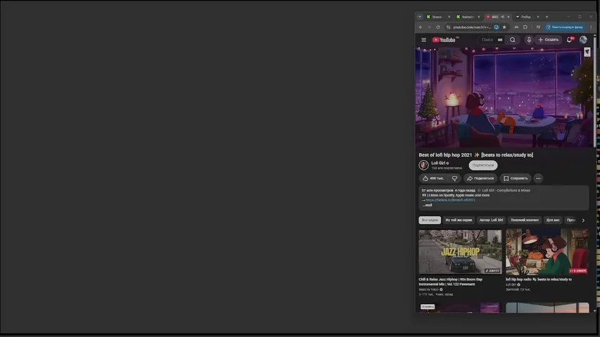
Task: Show more filter chips with right arrow
Action: [x=583, y=220]
